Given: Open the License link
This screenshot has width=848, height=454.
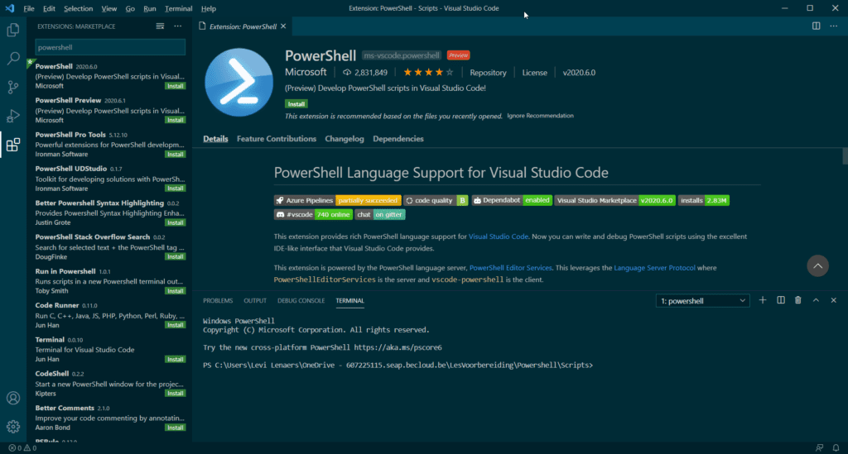Looking at the screenshot, I should [534, 72].
